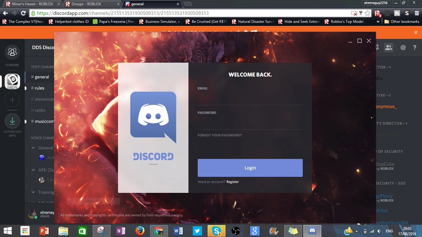The width and height of the screenshot is (422, 237).
Task: Open File Explorer from the taskbar
Action: click(x=63, y=231)
